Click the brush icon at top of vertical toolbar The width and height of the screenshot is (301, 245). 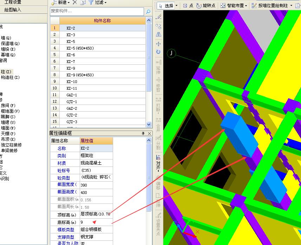click(158, 17)
